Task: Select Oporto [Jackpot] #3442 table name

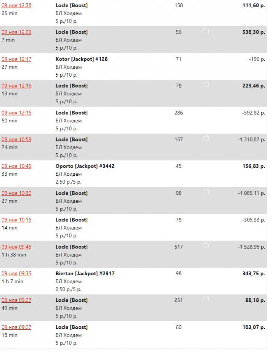Action: click(85, 166)
